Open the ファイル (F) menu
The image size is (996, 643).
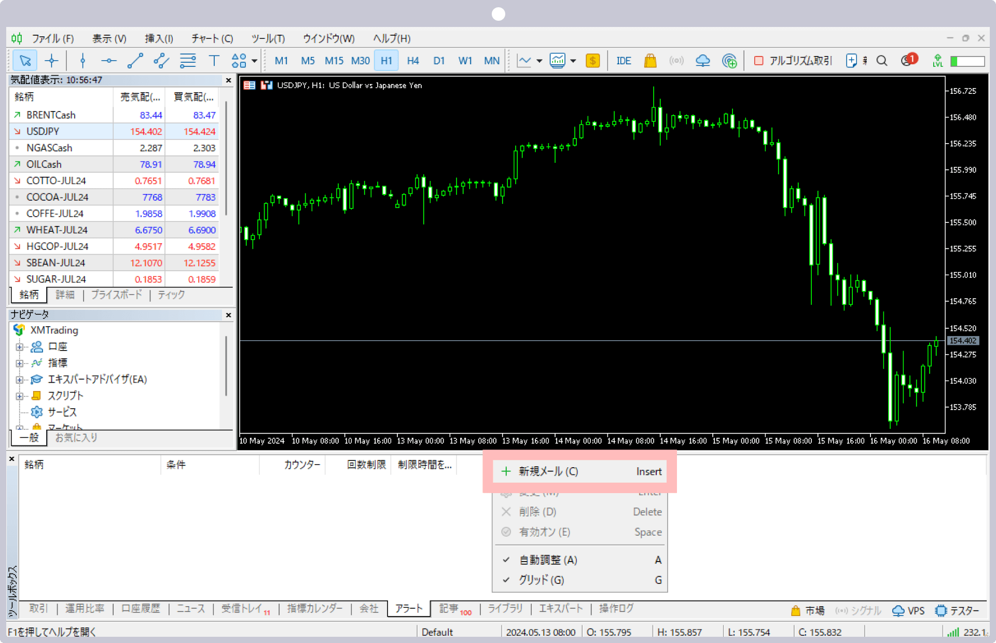[x=52, y=38]
